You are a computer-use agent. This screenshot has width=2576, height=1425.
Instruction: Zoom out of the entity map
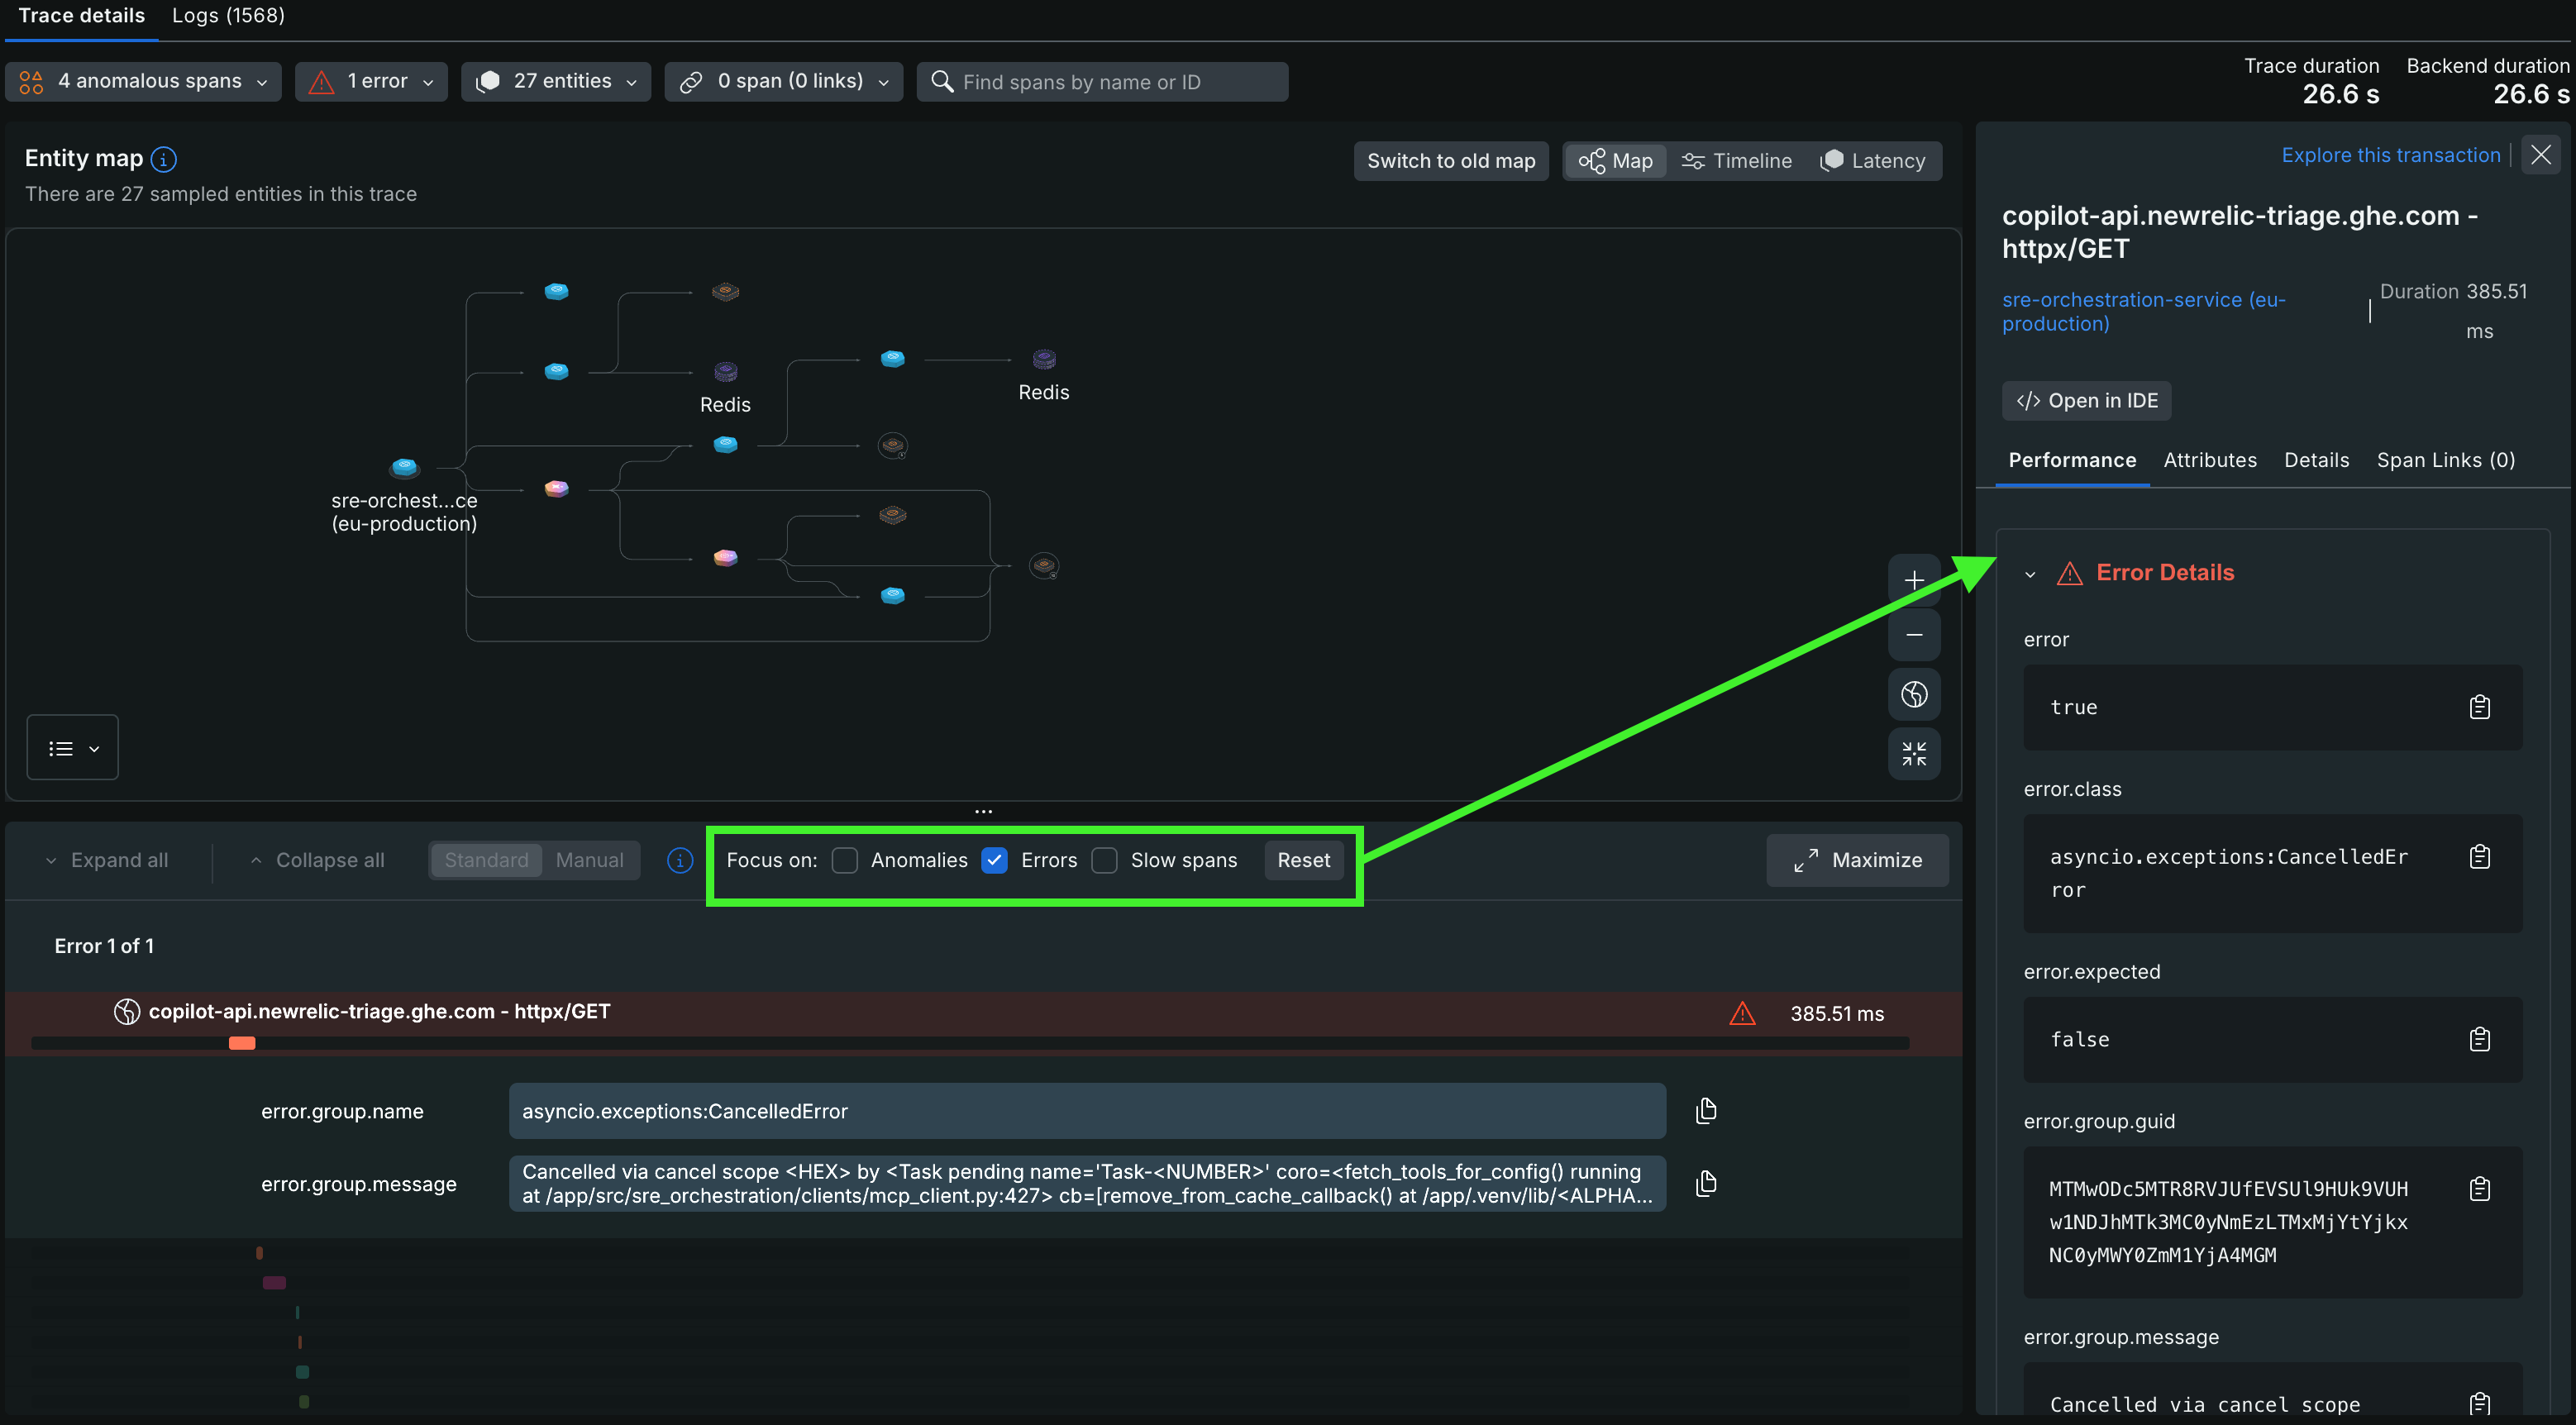pyautogui.click(x=1913, y=636)
